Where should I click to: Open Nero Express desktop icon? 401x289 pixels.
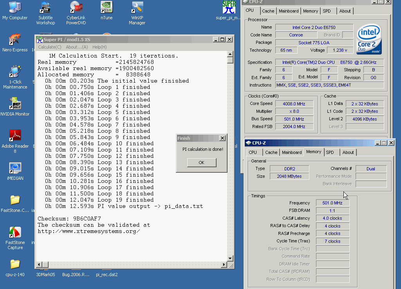15,40
